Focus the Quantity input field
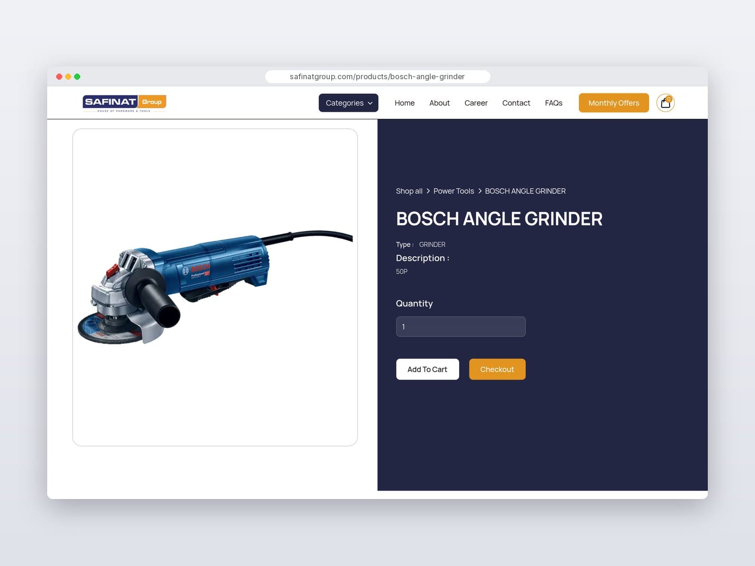The width and height of the screenshot is (755, 566). [x=461, y=326]
